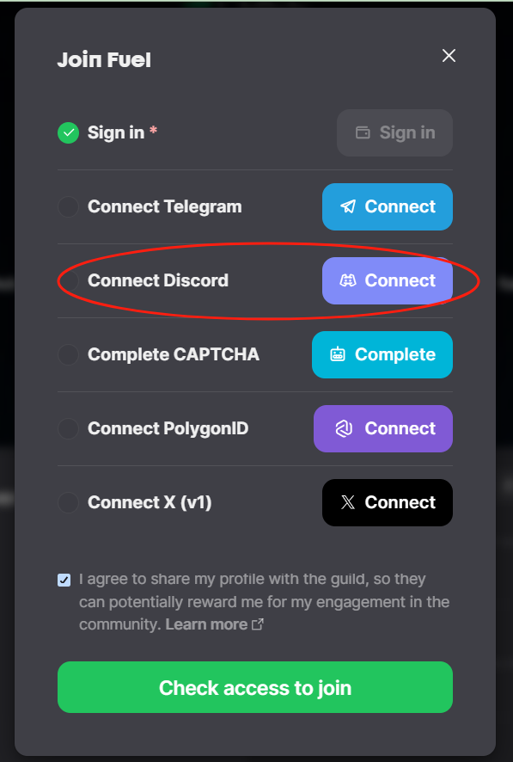Click the Telegram paper plane icon
The width and height of the screenshot is (513, 762).
348,206
